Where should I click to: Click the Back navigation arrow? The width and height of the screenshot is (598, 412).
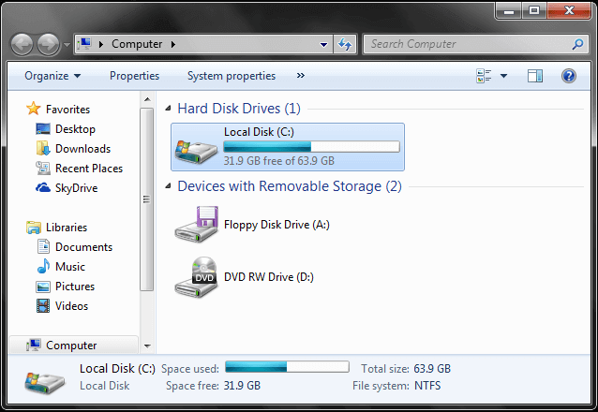(x=22, y=45)
